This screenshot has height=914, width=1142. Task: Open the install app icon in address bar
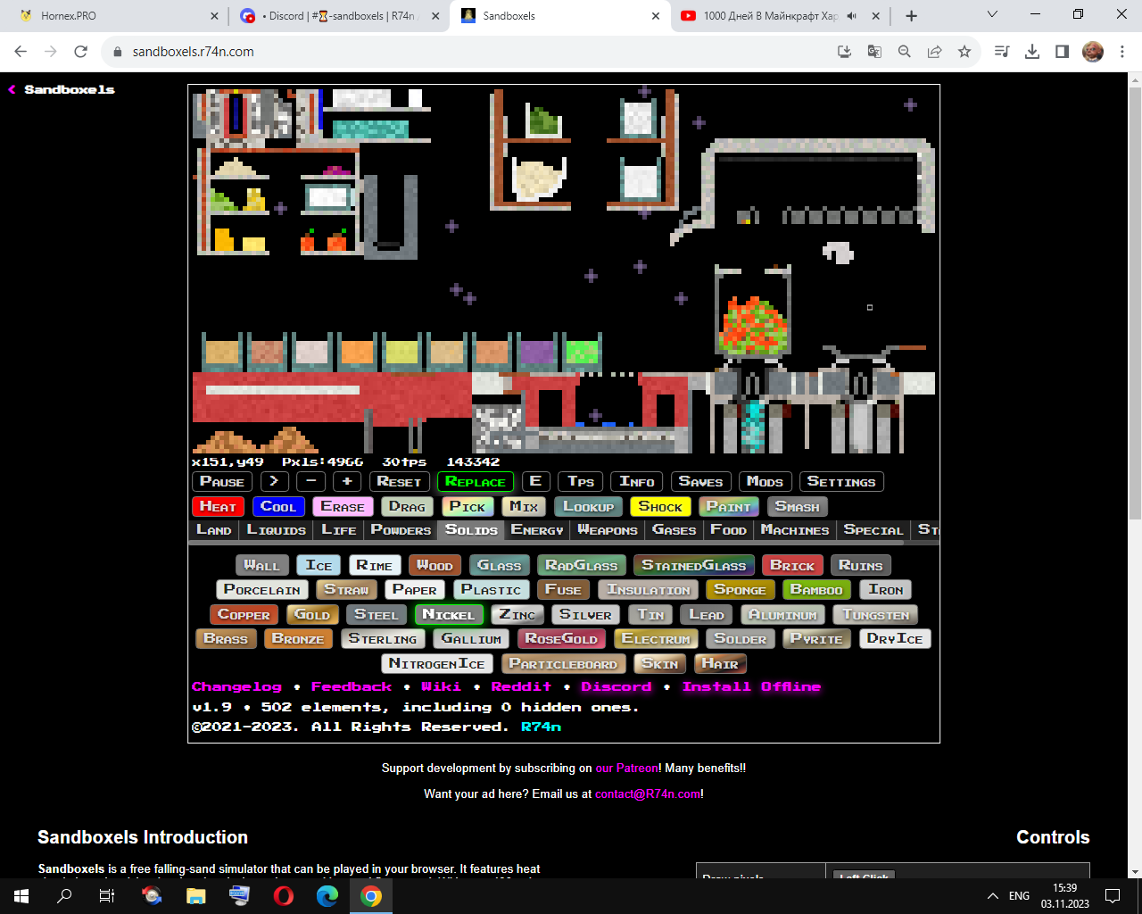(x=845, y=52)
